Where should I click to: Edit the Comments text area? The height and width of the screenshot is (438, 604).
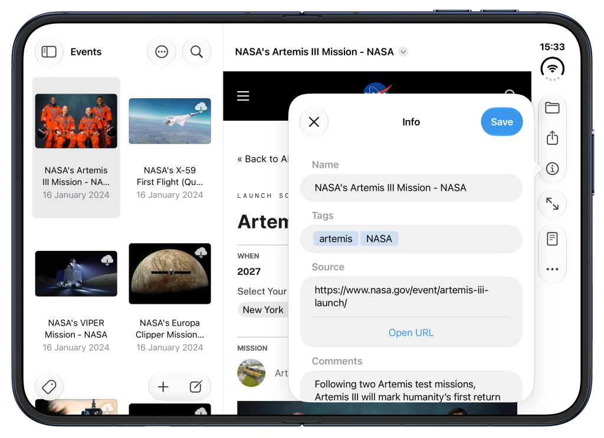coord(411,387)
